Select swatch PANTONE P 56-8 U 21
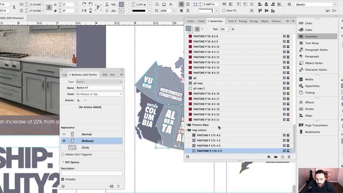Screen dimensions: 343x193 (x=238, y=120)
